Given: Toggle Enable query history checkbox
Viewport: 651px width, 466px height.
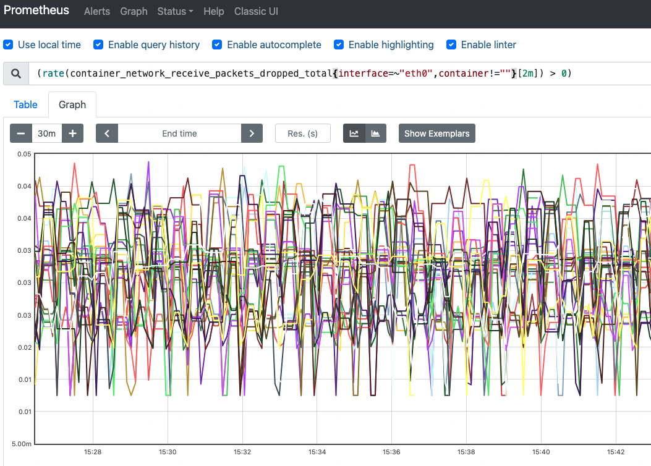Looking at the screenshot, I should [98, 44].
